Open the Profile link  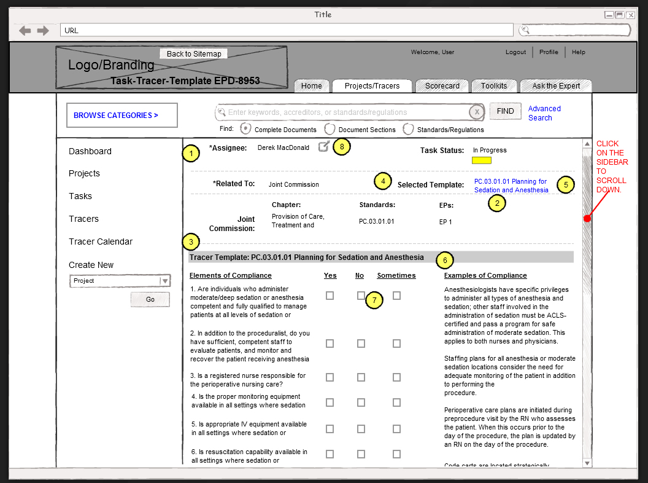click(549, 52)
